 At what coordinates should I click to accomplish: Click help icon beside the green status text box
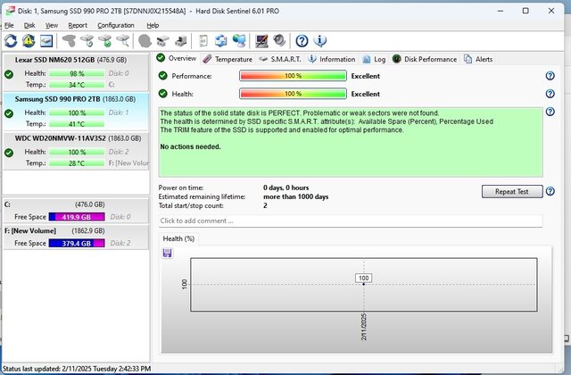tap(550, 112)
